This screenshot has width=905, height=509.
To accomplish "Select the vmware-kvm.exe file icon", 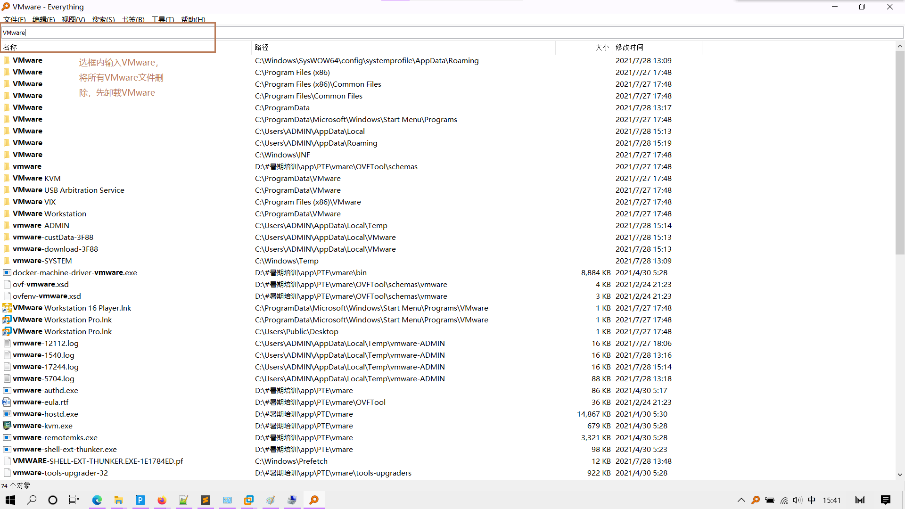I will (7, 426).
